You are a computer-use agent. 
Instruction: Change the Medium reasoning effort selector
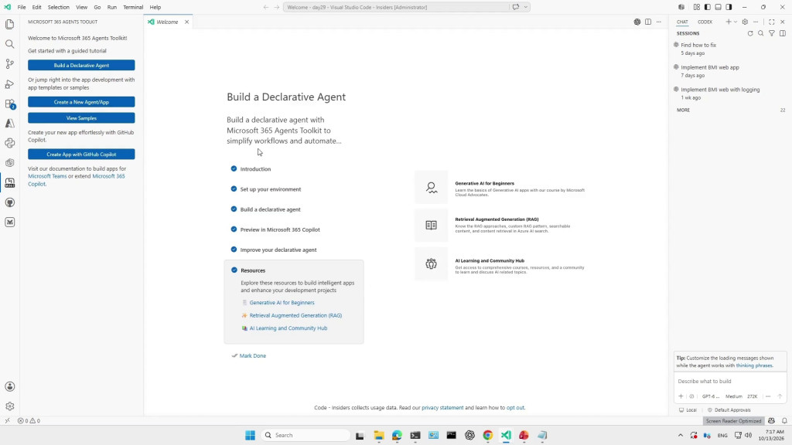734,396
